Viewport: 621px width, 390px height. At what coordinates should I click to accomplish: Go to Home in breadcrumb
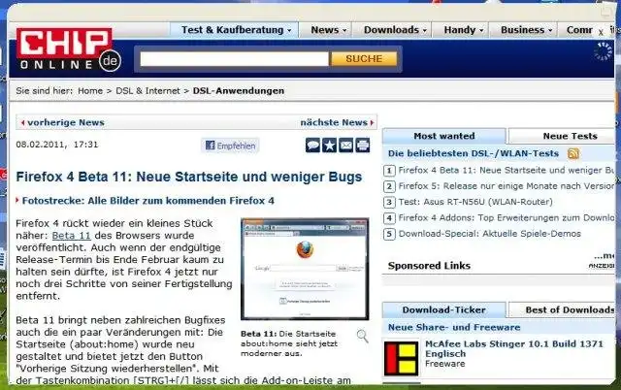pos(90,91)
